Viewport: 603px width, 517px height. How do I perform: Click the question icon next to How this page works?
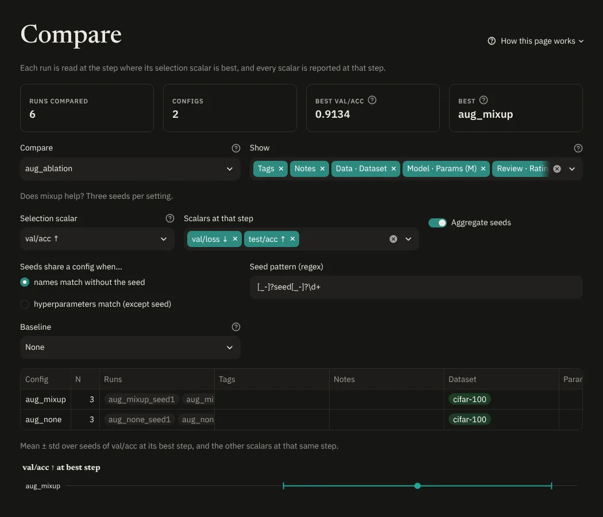(492, 41)
